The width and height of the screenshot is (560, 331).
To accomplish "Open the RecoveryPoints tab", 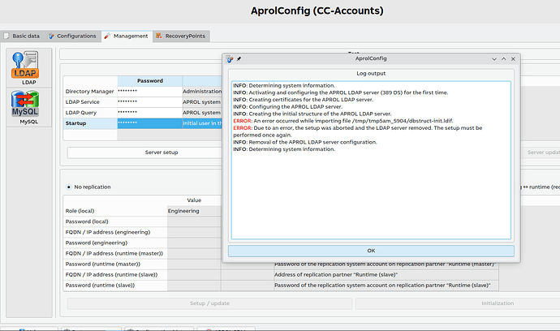I will (181, 36).
